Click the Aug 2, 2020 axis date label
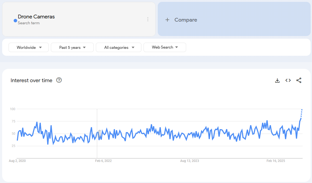The width and height of the screenshot is (312, 183). tap(17, 161)
